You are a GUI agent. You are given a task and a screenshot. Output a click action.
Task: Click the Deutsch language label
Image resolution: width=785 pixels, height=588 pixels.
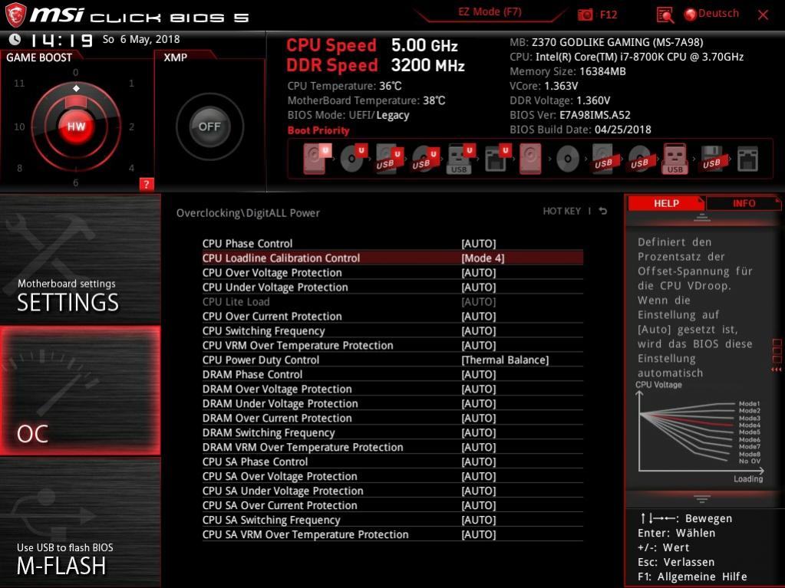(718, 14)
